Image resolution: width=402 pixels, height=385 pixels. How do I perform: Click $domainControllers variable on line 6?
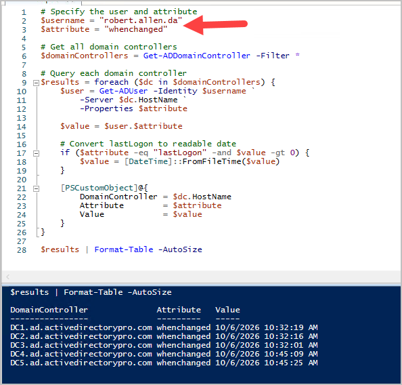(x=85, y=56)
